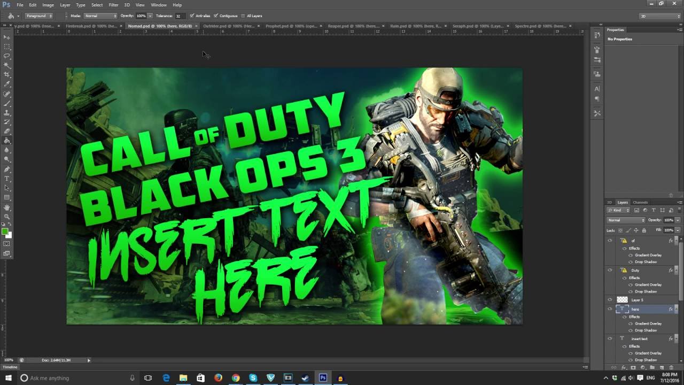Open the Mode dropdown in options bar
The height and width of the screenshot is (385, 684).
click(100, 16)
